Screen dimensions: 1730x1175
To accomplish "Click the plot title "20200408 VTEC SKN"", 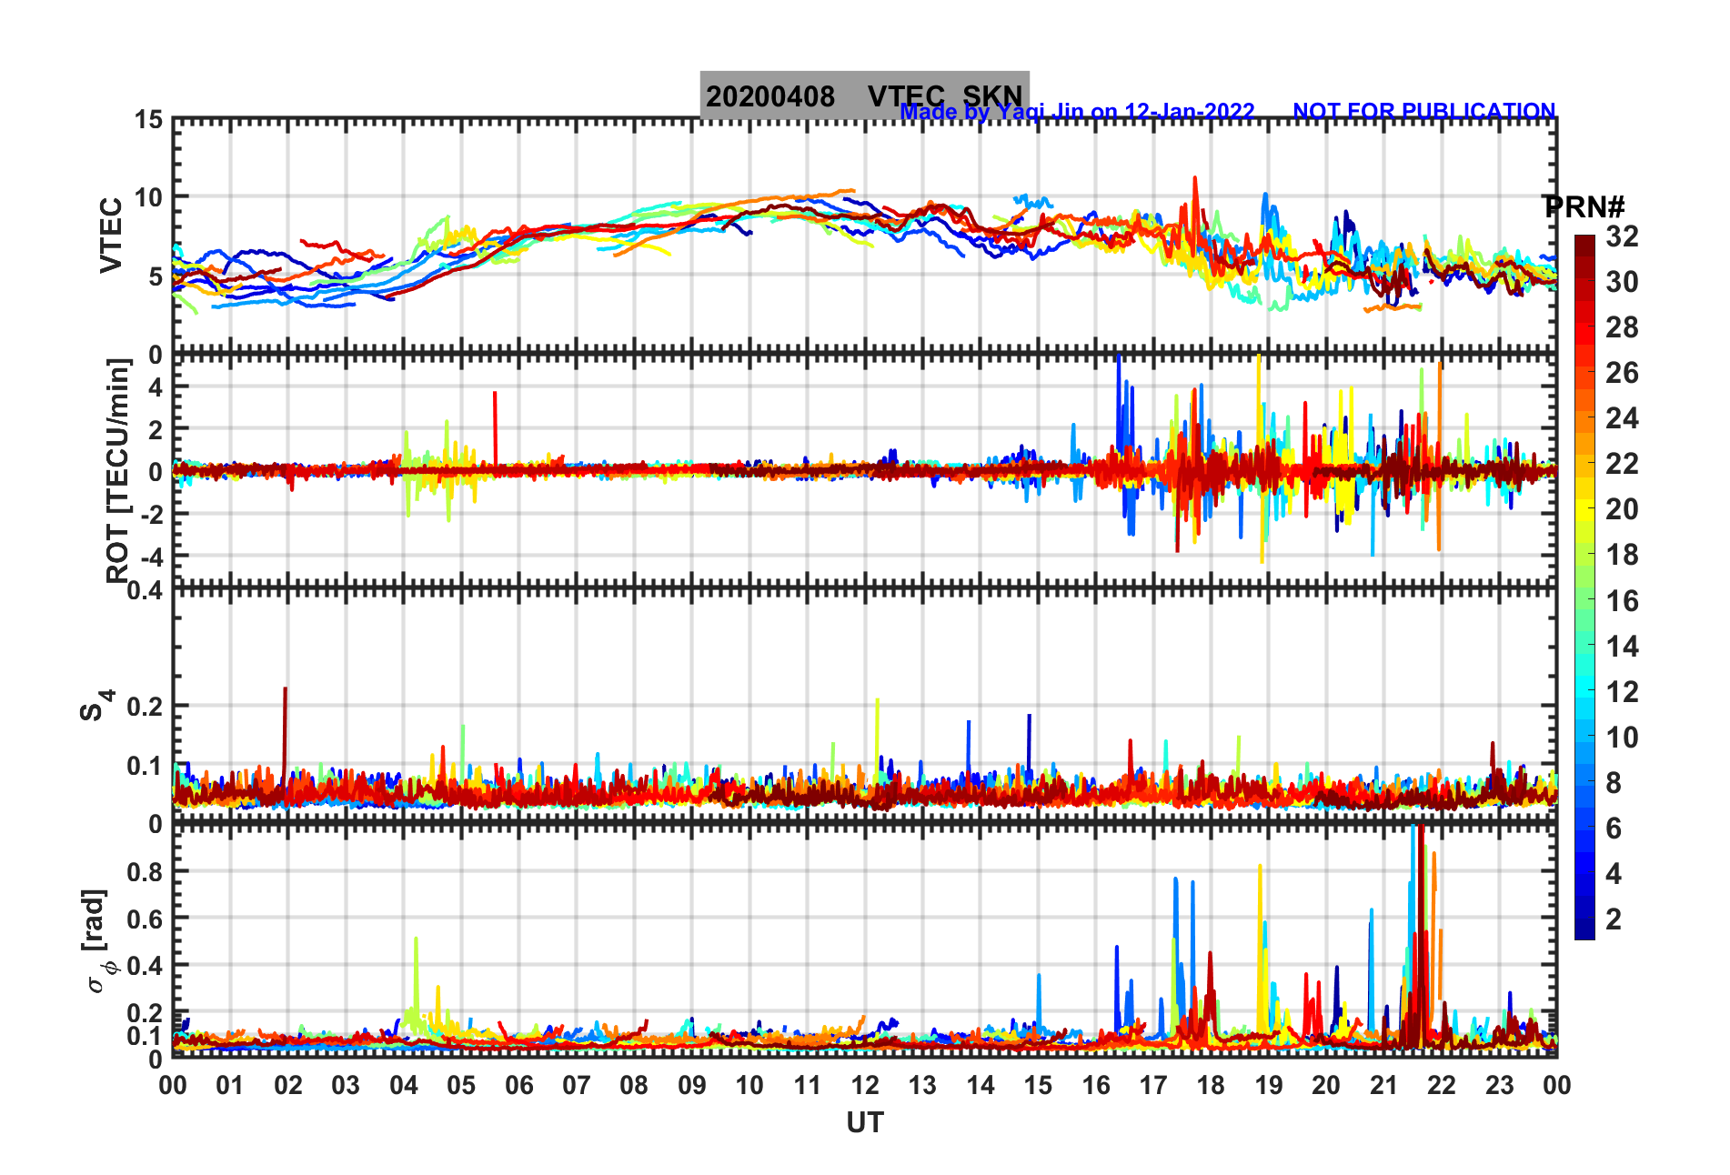I will [x=864, y=95].
